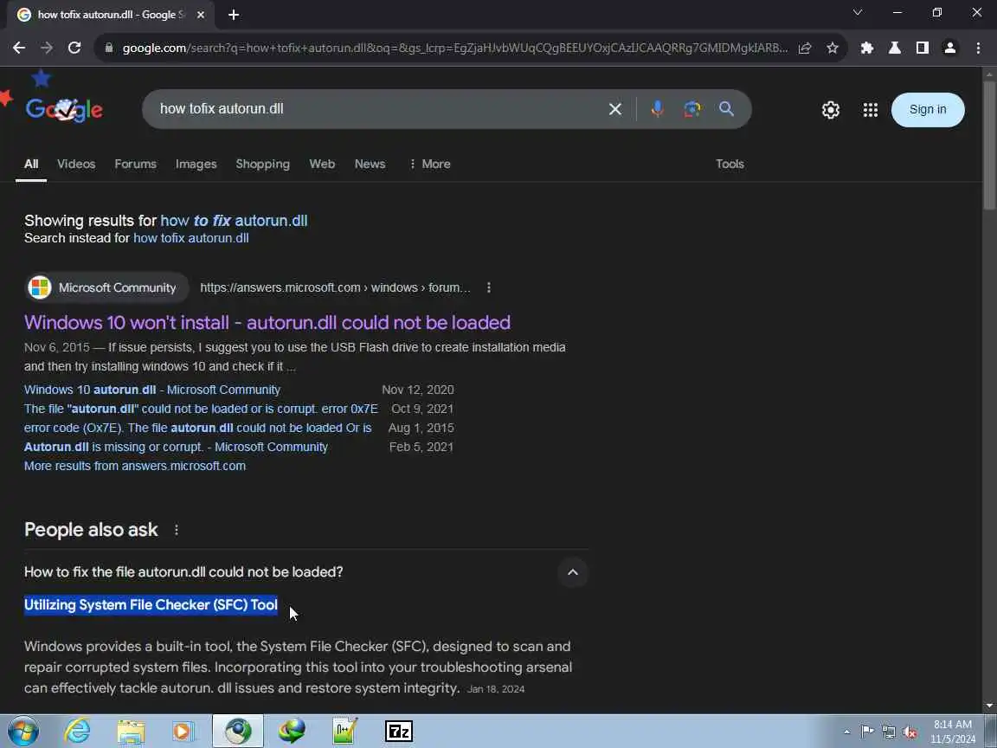Open the clock showing 8:14 AM
Screen dimensions: 997x748
[x=953, y=732]
